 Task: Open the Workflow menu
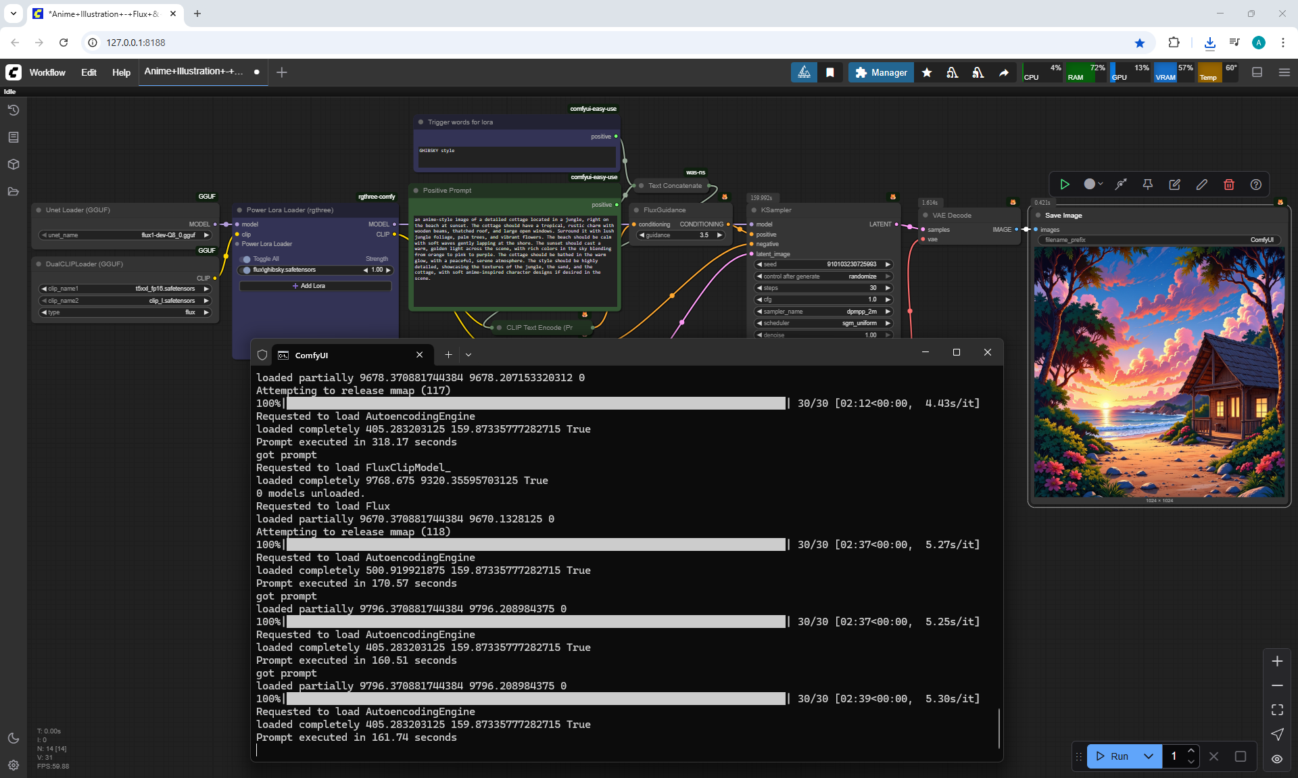point(47,72)
